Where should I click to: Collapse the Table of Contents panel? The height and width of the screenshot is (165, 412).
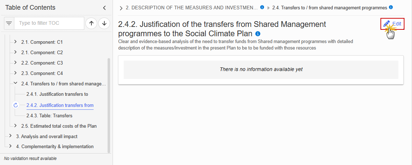coord(104,8)
